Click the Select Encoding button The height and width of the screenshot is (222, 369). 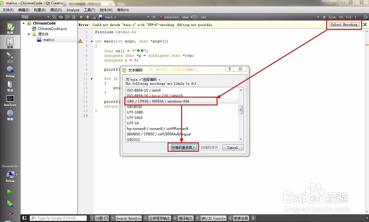[344, 24]
